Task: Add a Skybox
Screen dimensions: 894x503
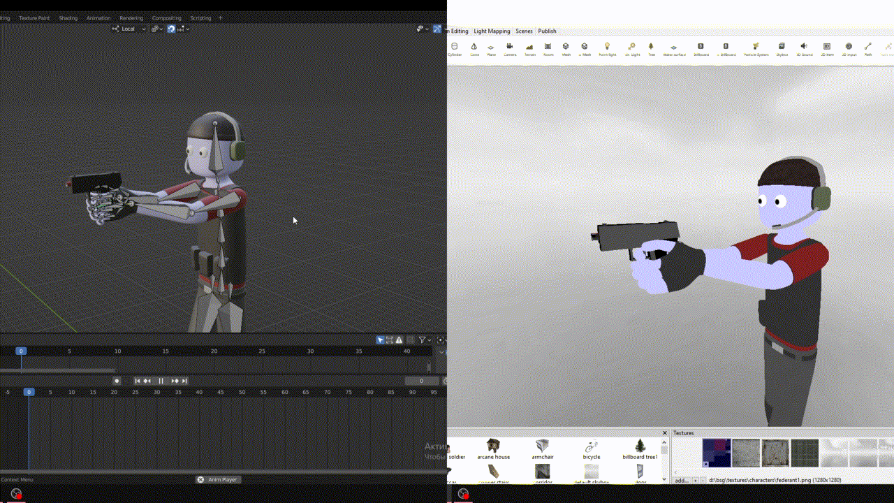Action: point(782,49)
